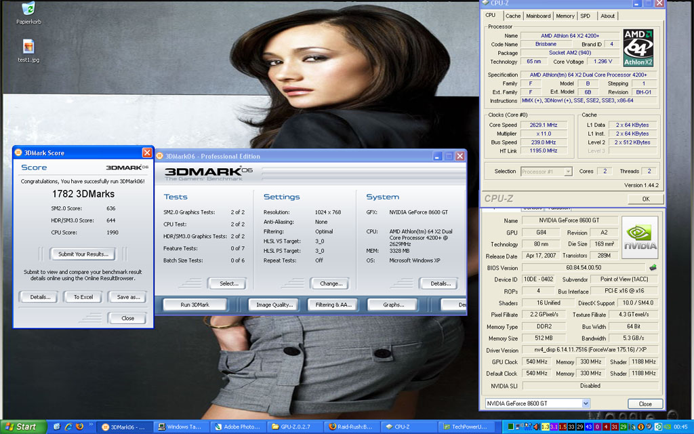Click BIOS Version field 60.84.54.00.50

click(x=584, y=267)
